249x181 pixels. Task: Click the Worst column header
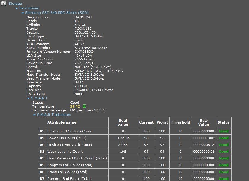pos(162,122)
